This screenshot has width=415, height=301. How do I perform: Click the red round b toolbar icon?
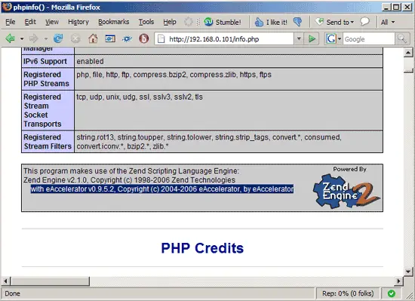(x=143, y=38)
